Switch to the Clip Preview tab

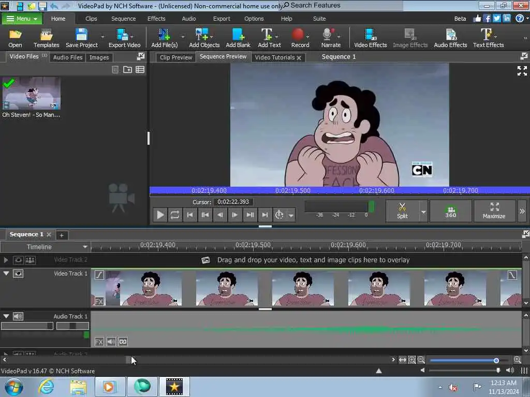(x=176, y=57)
